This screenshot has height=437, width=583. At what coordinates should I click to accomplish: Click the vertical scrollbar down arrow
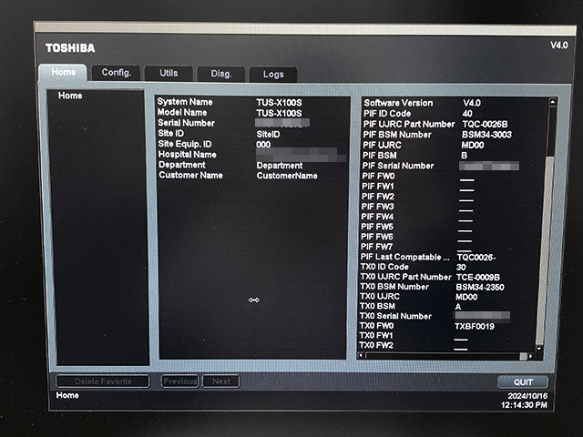tap(538, 349)
